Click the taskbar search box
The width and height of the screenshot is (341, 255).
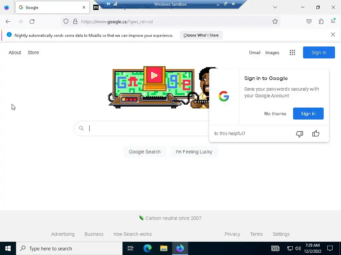coord(69,248)
